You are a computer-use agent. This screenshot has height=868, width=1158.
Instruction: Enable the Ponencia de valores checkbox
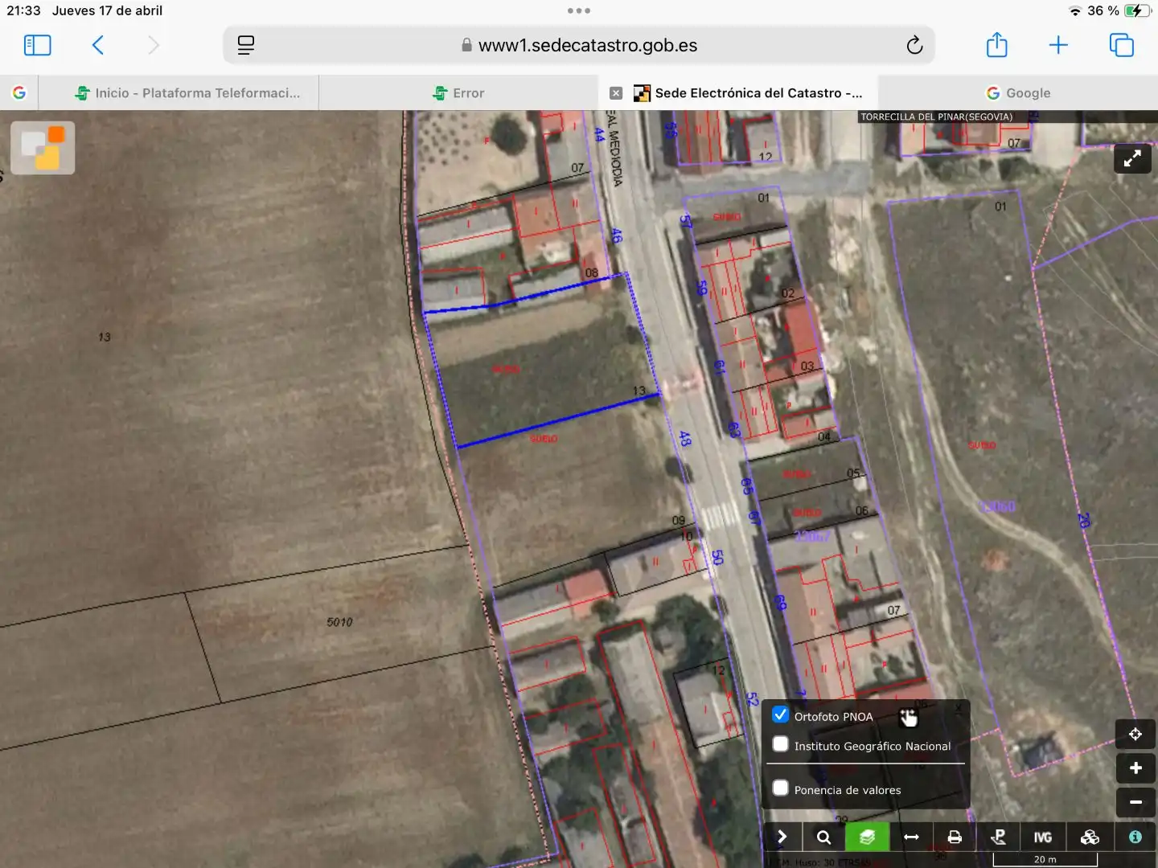(x=780, y=788)
